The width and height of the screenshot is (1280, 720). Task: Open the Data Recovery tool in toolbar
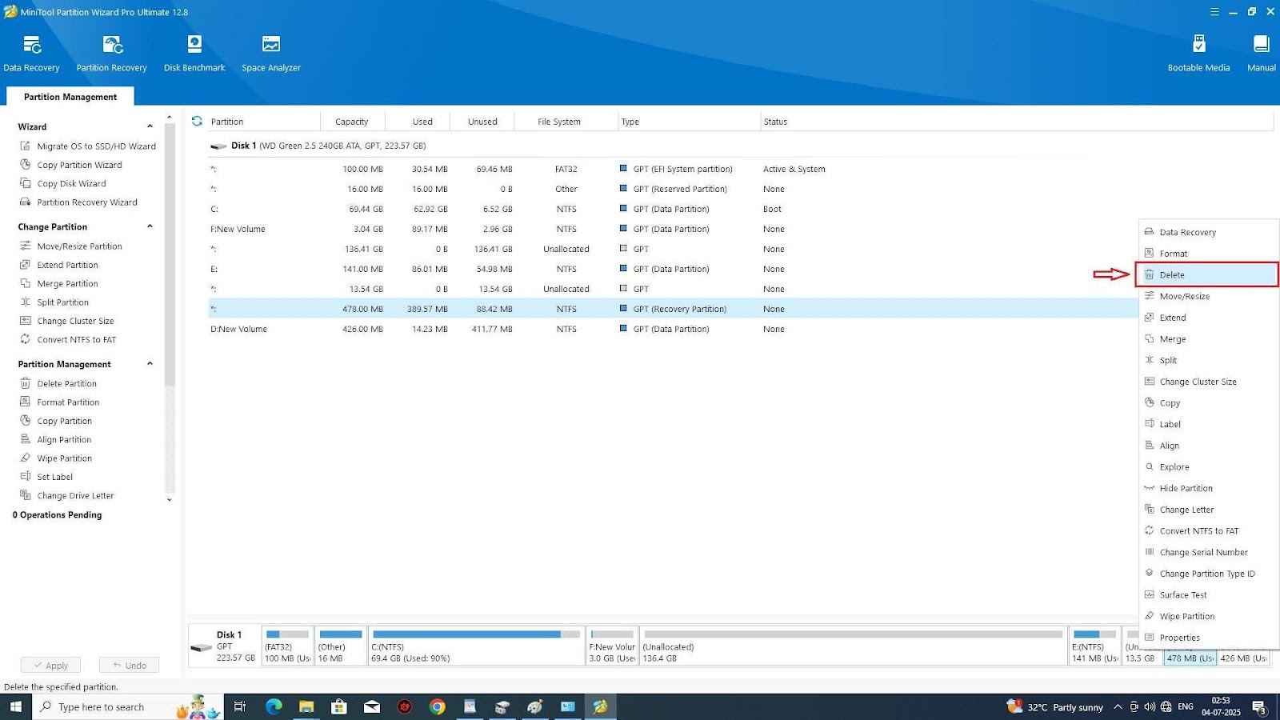pyautogui.click(x=31, y=54)
